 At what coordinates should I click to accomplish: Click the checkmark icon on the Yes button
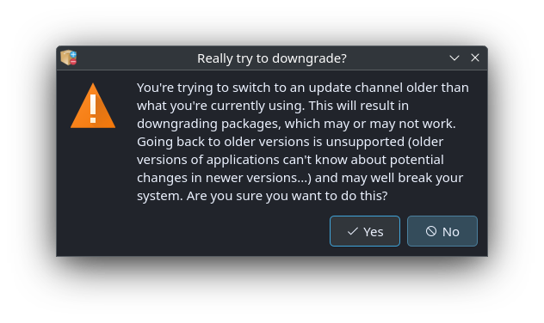353,231
